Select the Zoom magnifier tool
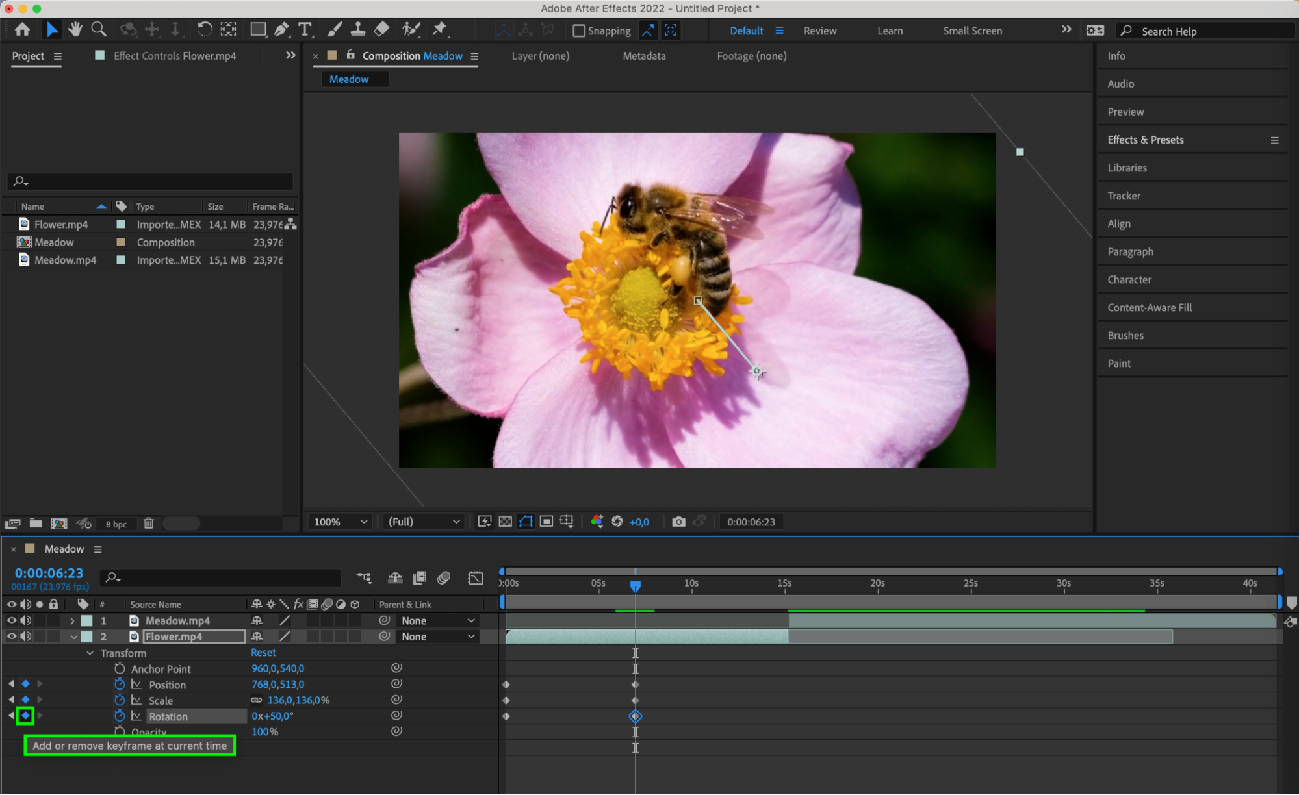The width and height of the screenshot is (1299, 795). tap(99, 29)
